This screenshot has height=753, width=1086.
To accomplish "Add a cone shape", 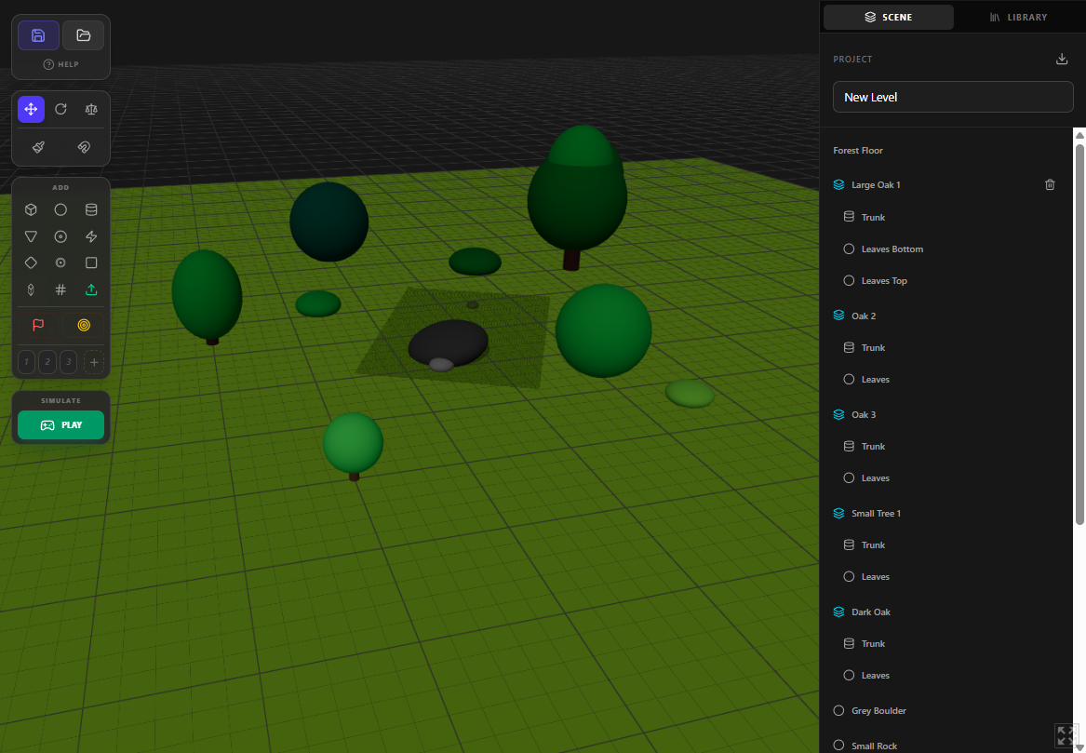I will (31, 236).
